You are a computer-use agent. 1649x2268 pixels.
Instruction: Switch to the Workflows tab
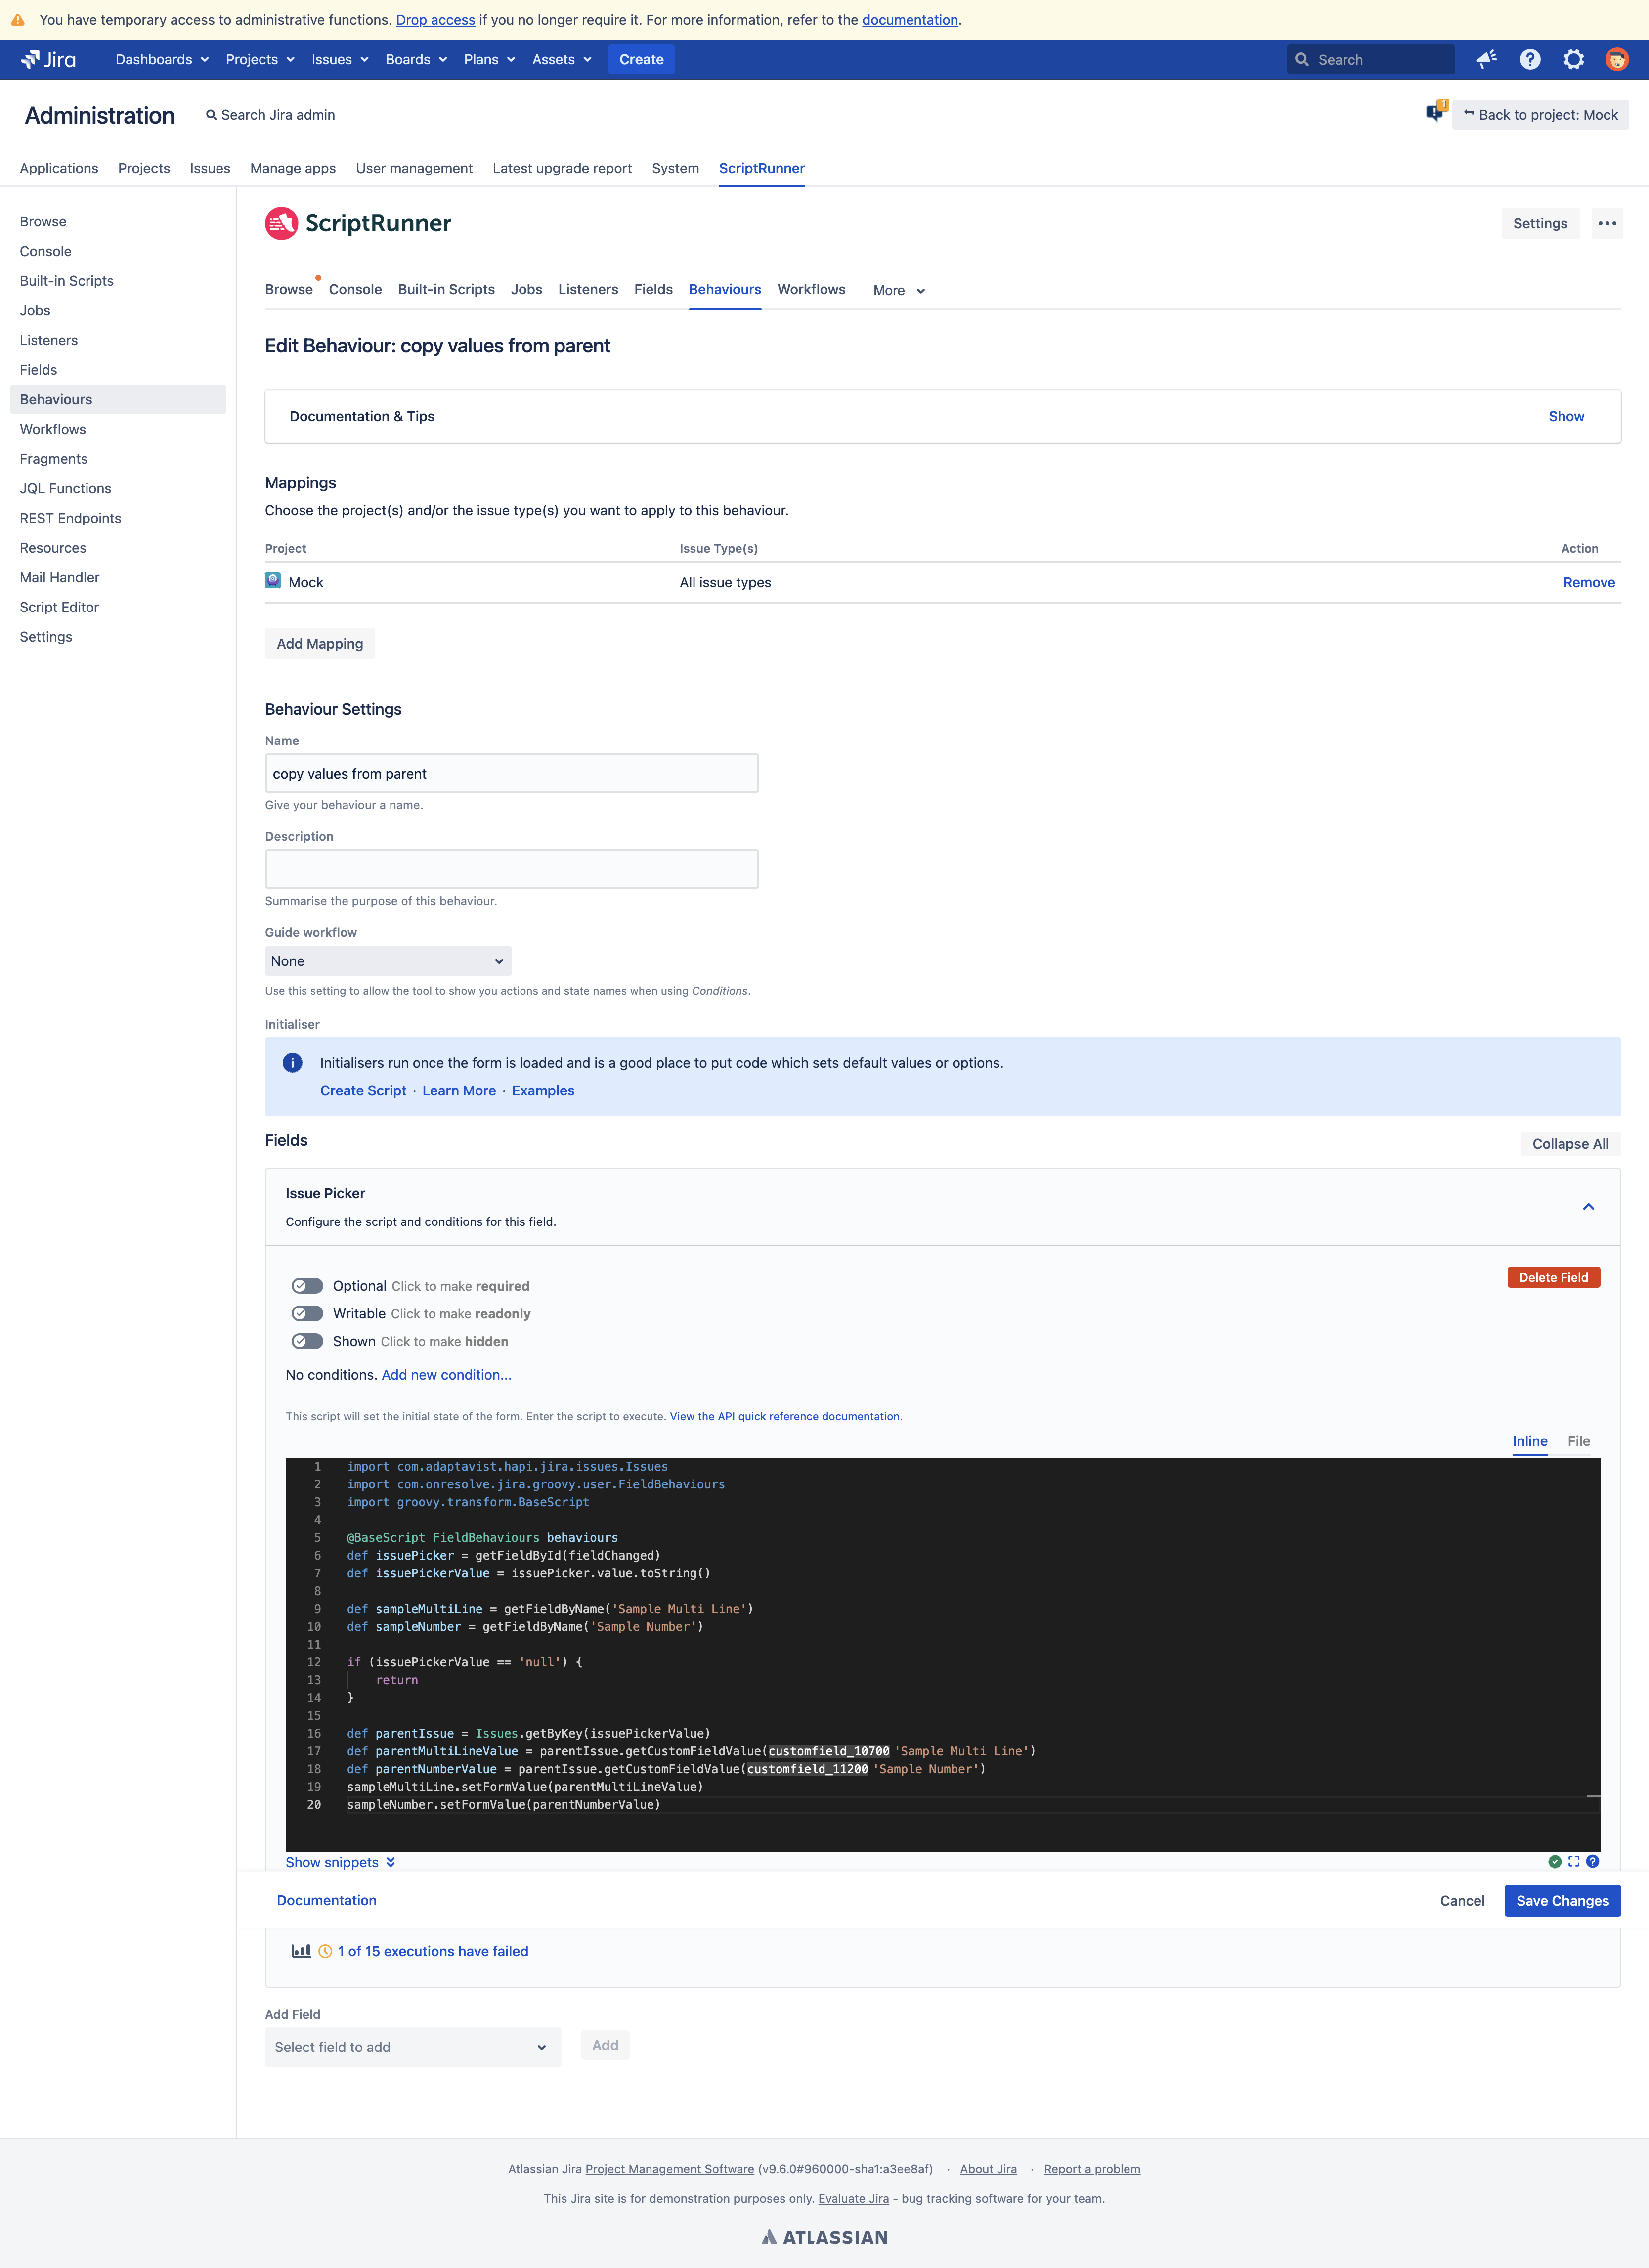(811, 289)
